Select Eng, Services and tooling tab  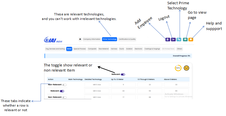[55, 49]
